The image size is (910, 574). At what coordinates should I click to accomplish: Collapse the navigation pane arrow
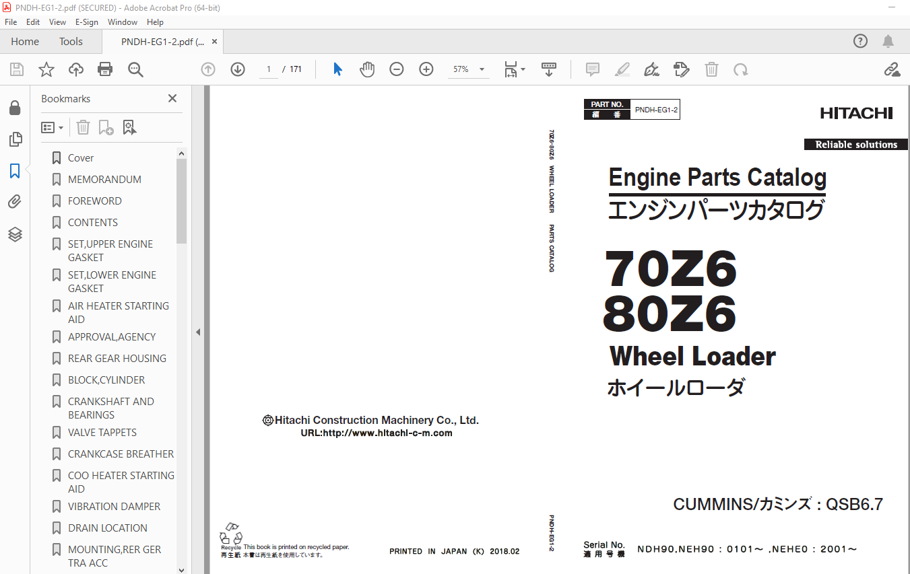click(198, 332)
